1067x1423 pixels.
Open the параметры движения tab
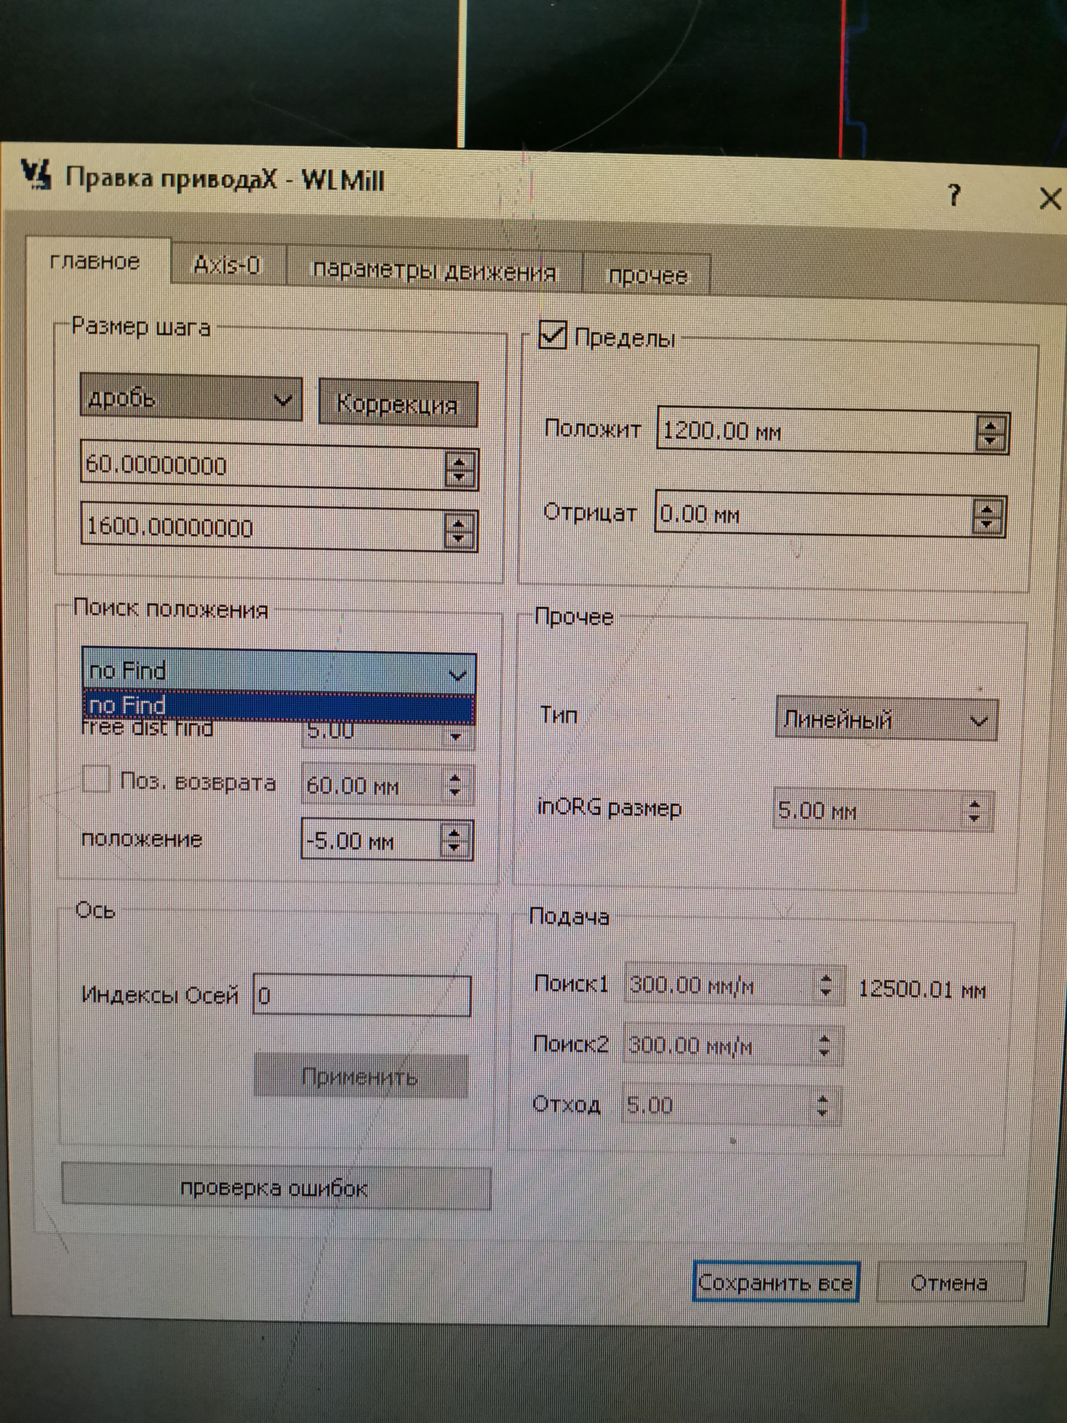pyautogui.click(x=434, y=271)
